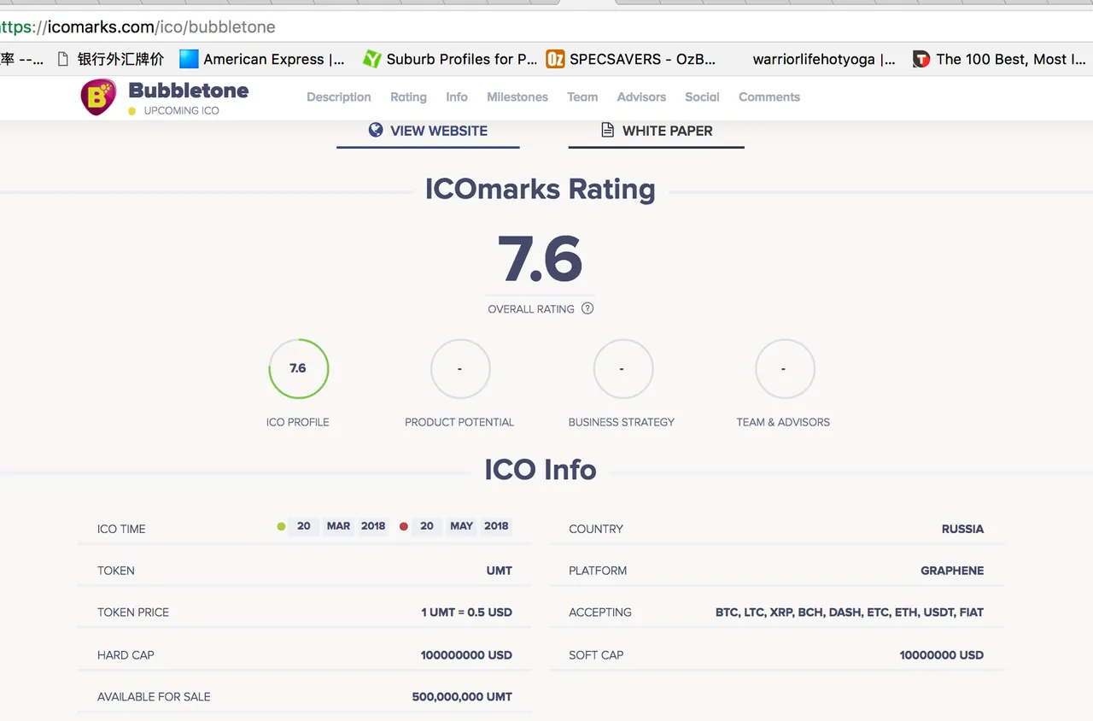Click the ICO TIME label
The image size is (1093, 721).
[121, 529]
